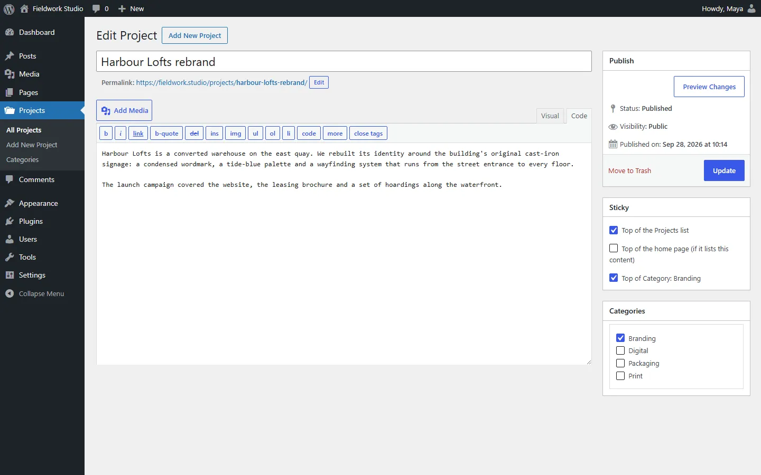
Task: Check the Digital category
Action: point(620,350)
